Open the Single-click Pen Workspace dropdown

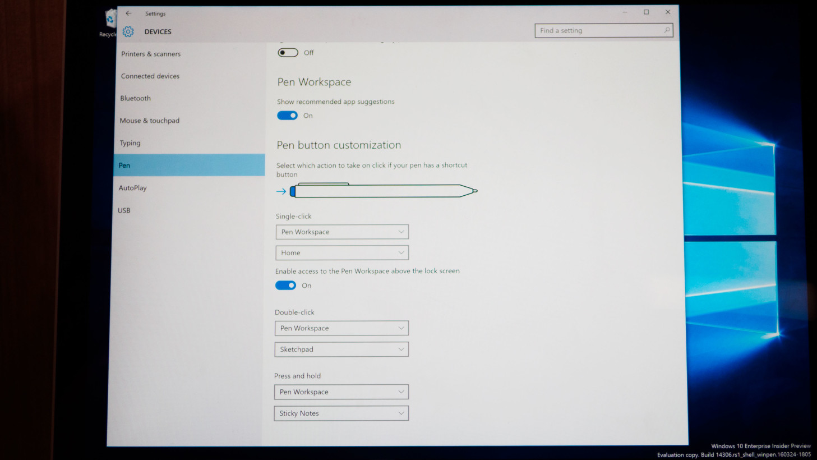341,231
